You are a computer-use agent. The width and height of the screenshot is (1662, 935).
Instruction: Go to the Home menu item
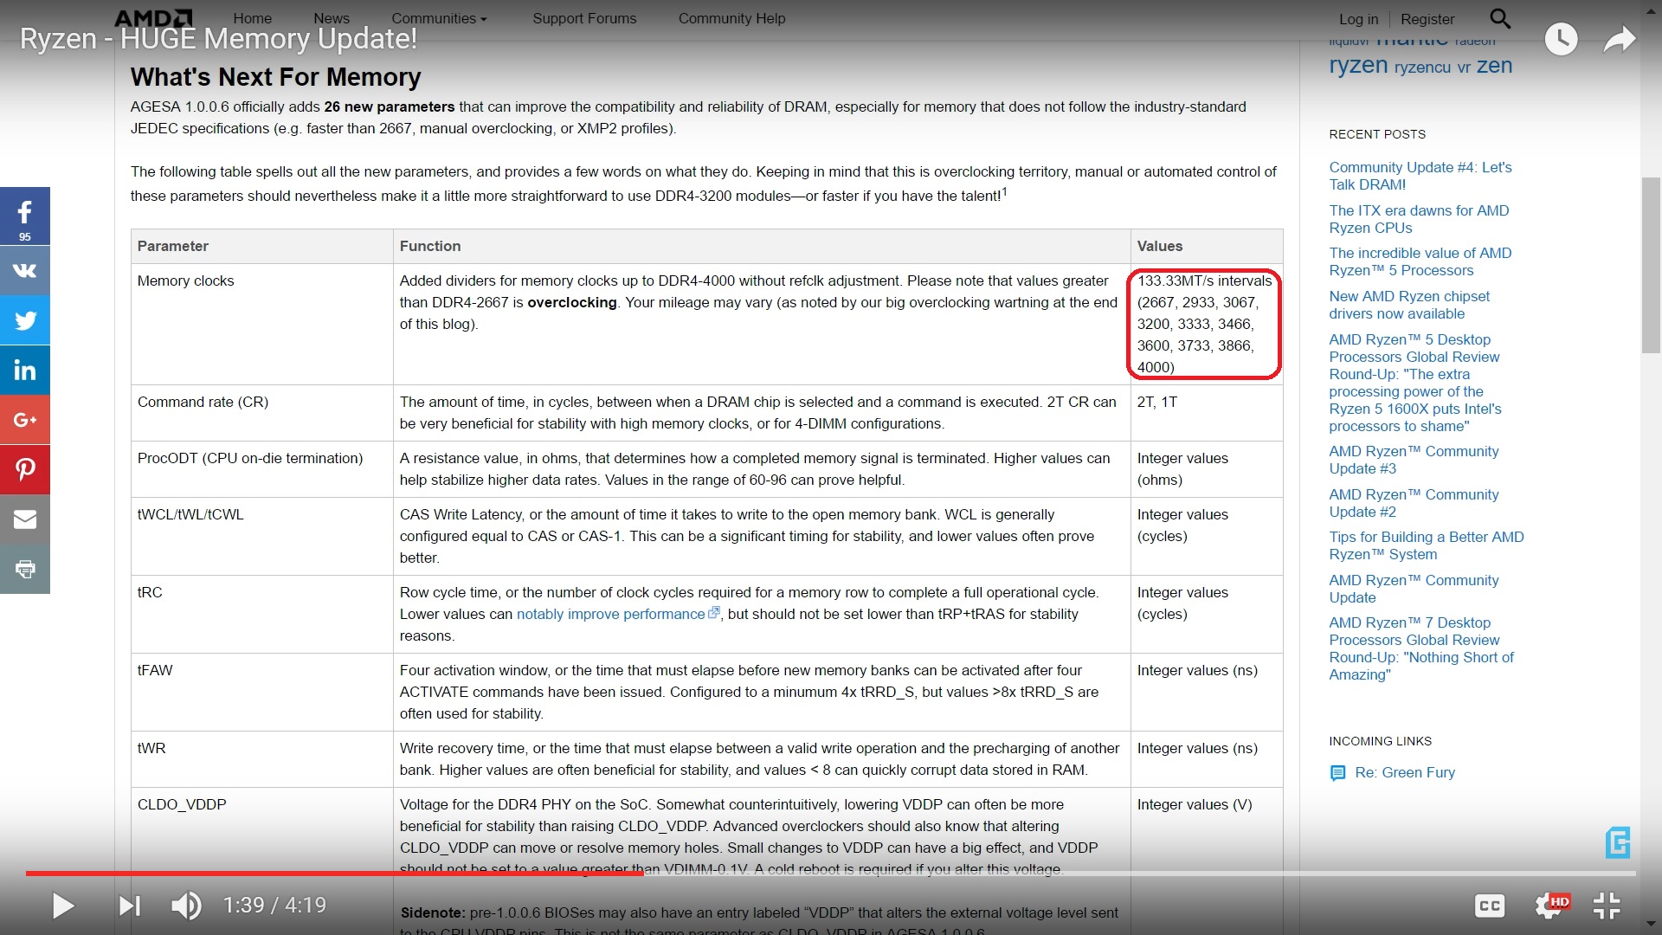click(253, 18)
